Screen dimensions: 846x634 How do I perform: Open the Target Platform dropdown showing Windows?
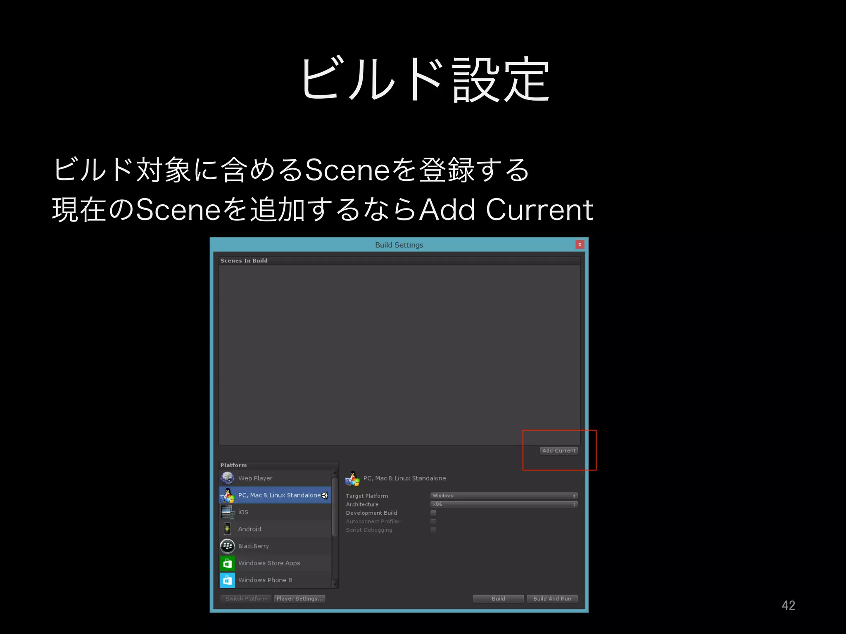504,496
